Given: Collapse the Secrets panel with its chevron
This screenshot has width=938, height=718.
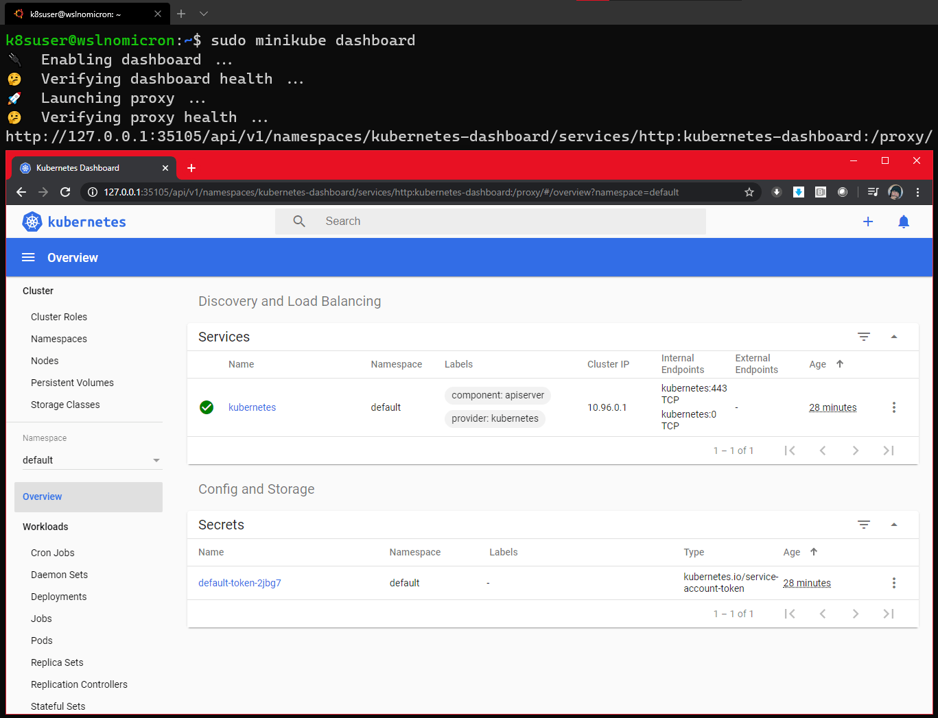Looking at the screenshot, I should click(893, 524).
